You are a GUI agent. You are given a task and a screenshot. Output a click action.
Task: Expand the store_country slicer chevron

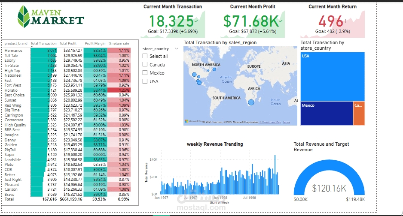point(176,48)
